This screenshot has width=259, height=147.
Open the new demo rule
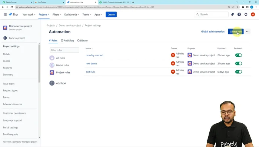[x=91, y=64]
